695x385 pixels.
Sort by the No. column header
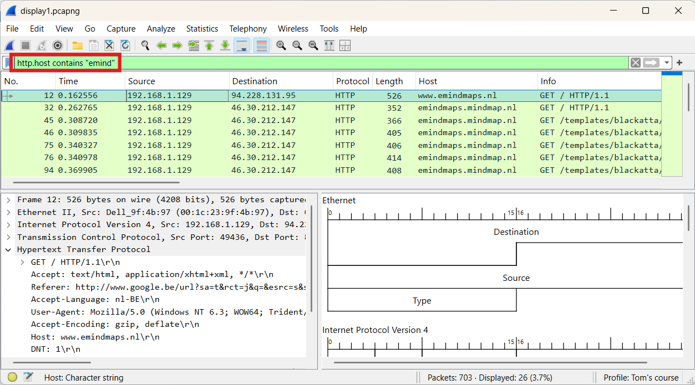coord(28,81)
